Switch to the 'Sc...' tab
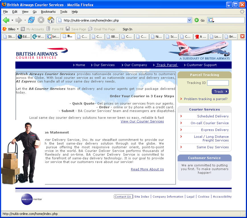This screenshot has width=247, height=218. coord(171,37)
